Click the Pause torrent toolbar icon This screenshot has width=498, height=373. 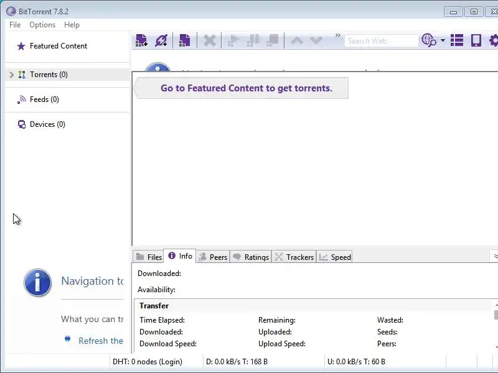[x=253, y=40]
